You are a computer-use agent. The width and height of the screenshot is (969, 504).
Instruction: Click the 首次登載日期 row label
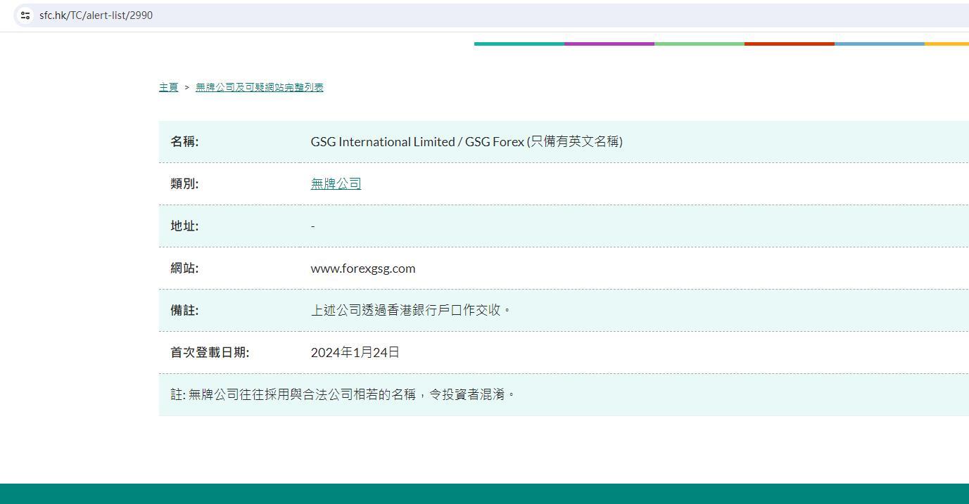210,352
